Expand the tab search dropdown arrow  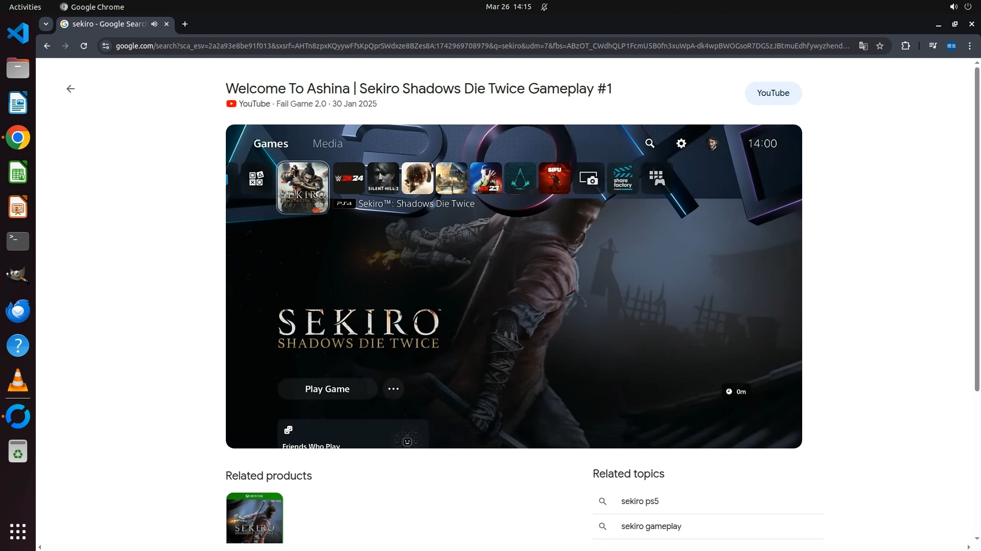pos(46,24)
